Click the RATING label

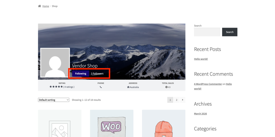(62, 83)
